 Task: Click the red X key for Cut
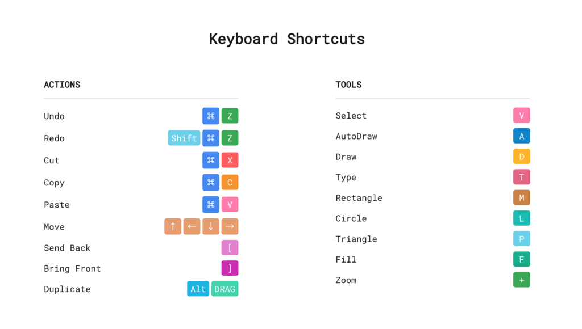tap(230, 161)
